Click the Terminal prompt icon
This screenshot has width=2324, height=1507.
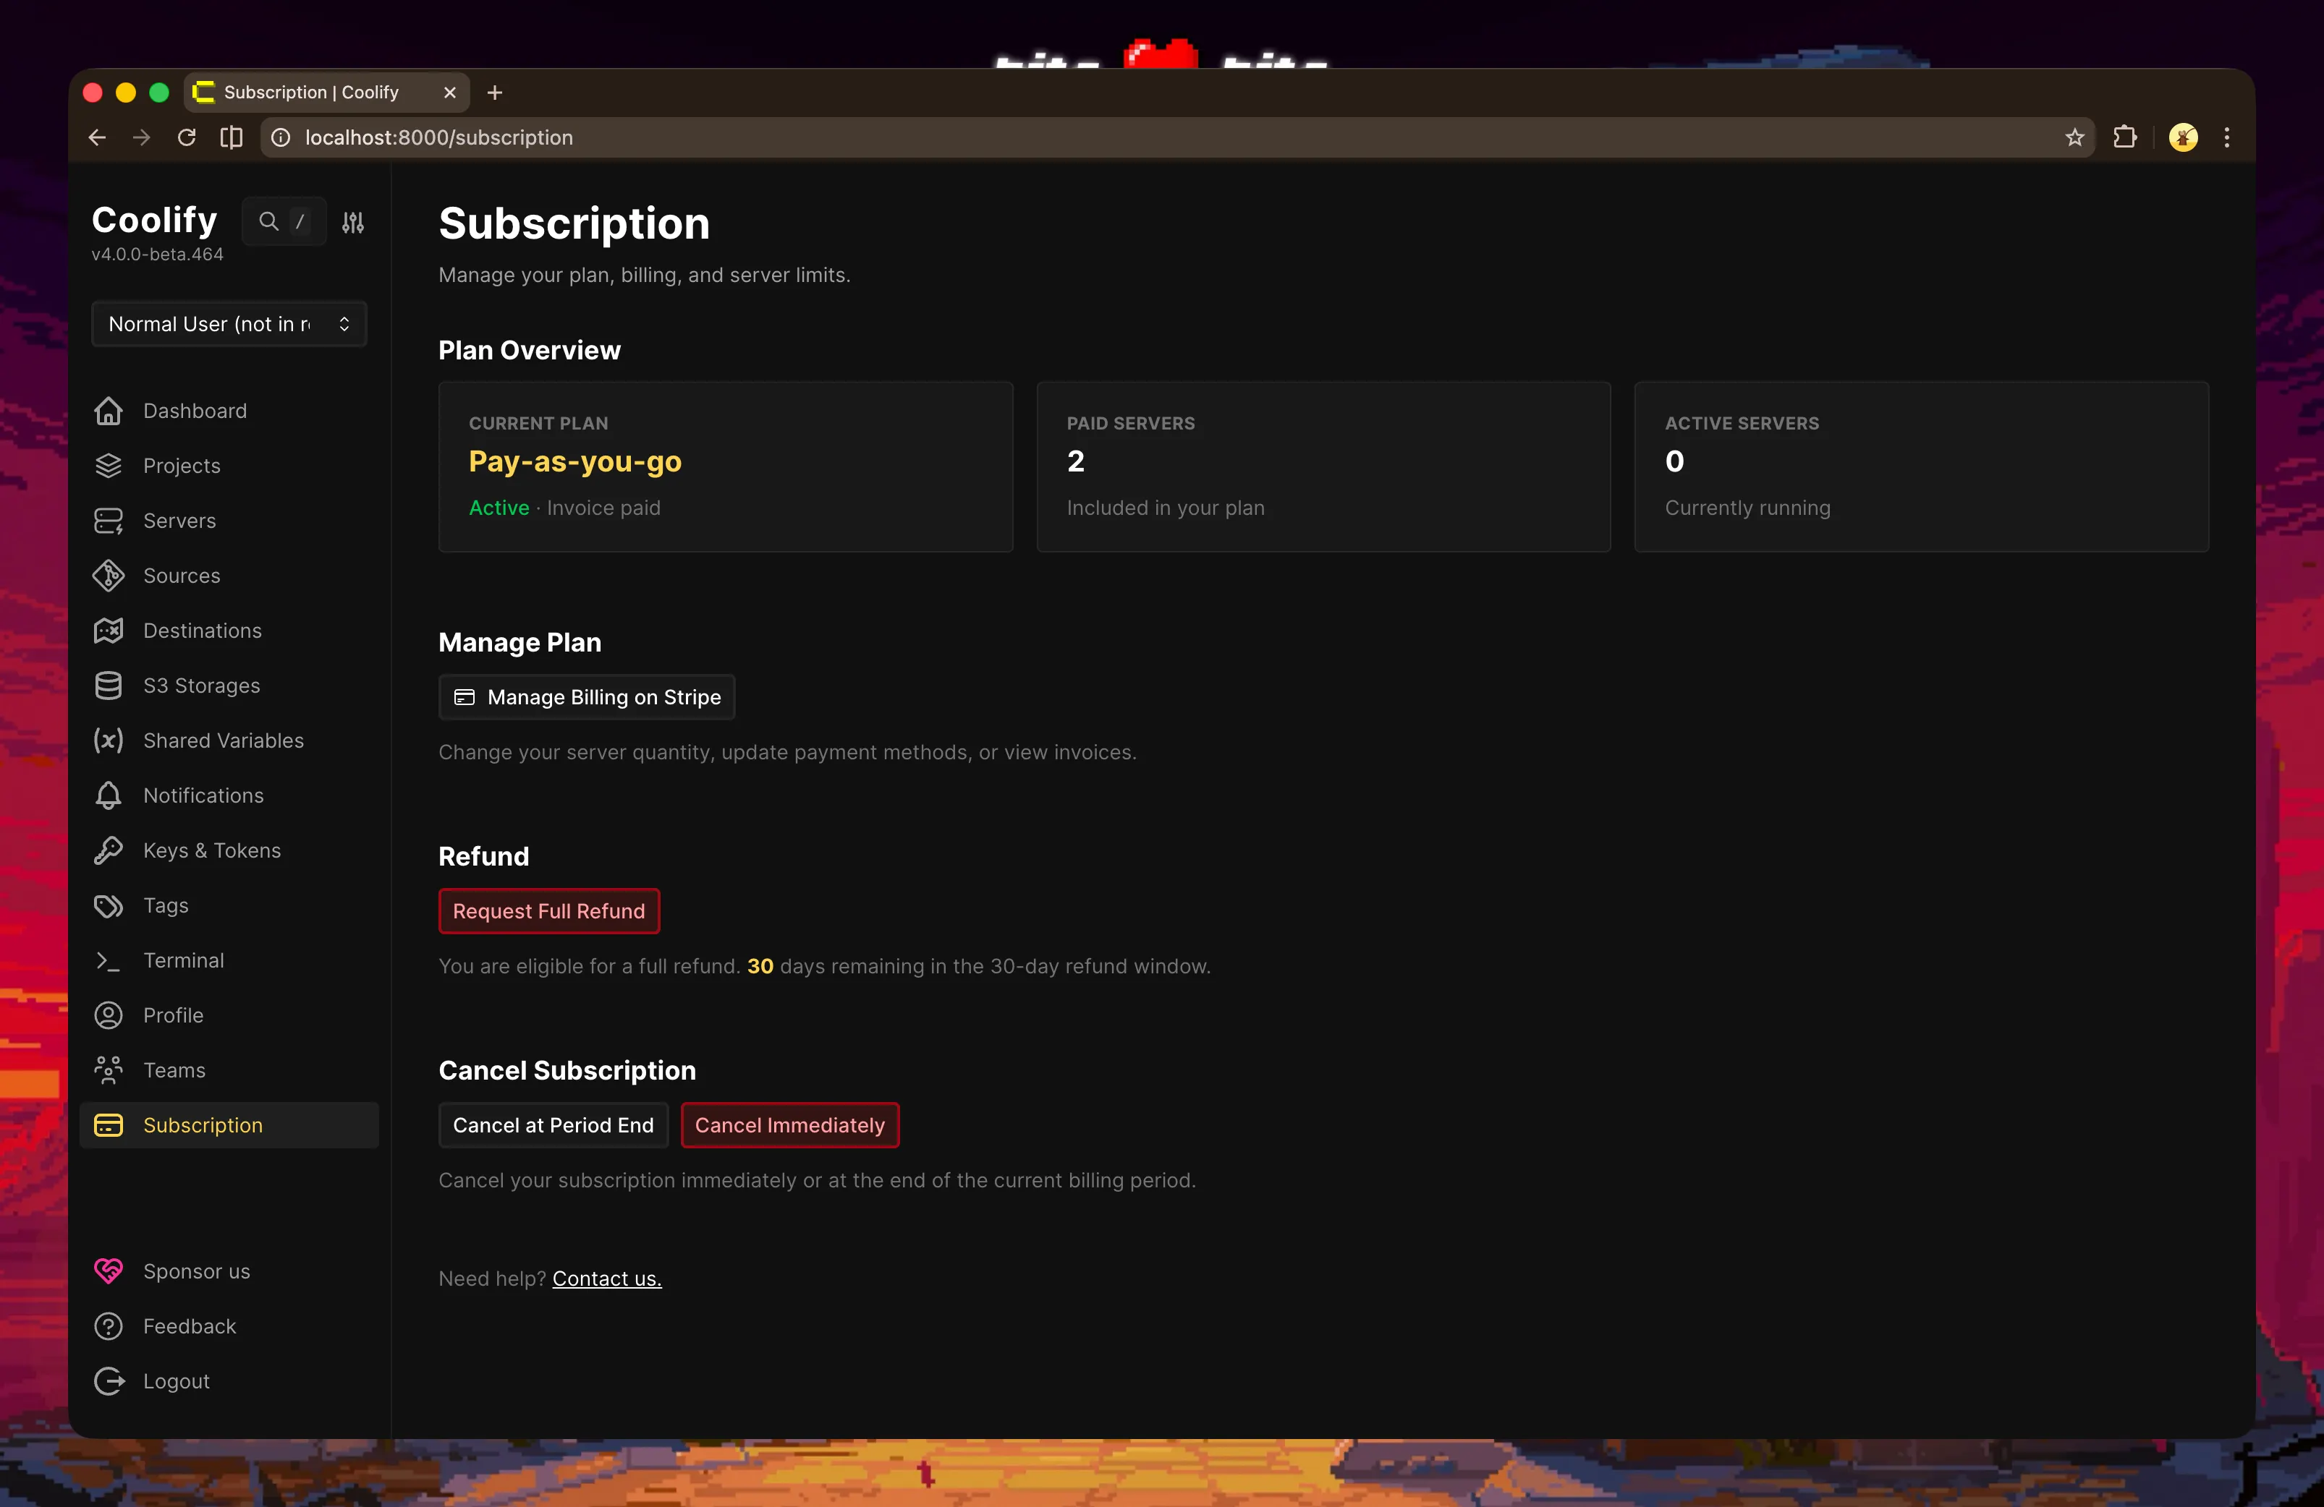[109, 960]
